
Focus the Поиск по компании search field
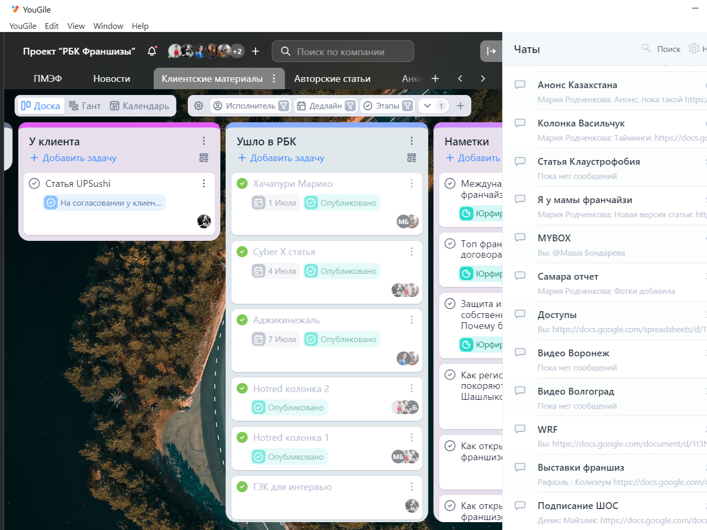[x=343, y=51]
